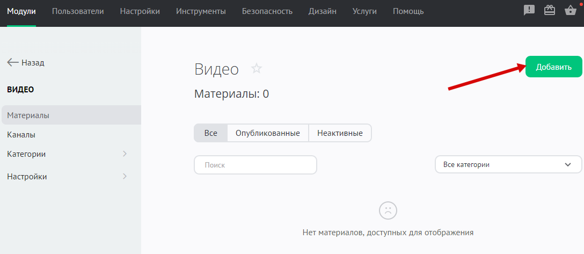Select Материалы in the sidebar

(28, 115)
